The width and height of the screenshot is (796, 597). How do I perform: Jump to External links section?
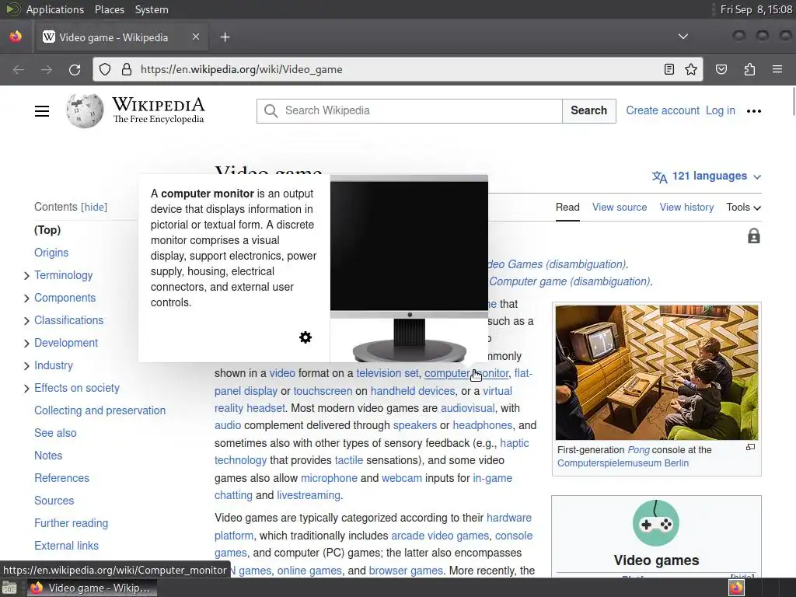pos(67,546)
